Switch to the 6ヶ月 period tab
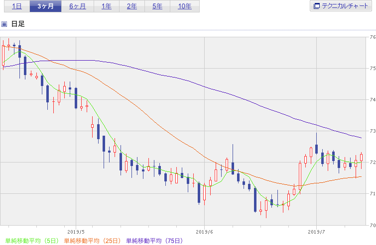Screen dimensions: 376x245 pos(78,6)
